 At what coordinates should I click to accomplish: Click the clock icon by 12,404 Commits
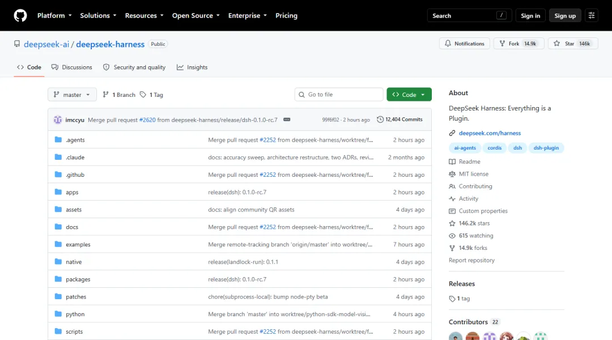point(380,120)
